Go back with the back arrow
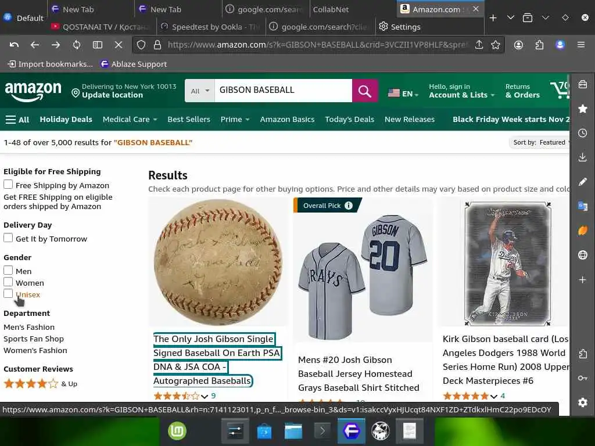The width and height of the screenshot is (595, 446). coord(35,45)
